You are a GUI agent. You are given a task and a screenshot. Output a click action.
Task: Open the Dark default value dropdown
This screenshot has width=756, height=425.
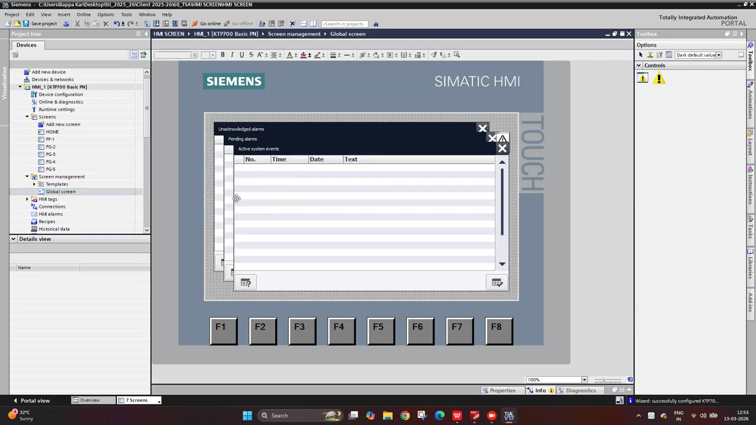719,55
